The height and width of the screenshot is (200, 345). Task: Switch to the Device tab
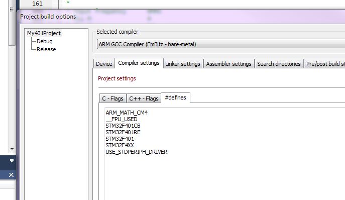tap(104, 64)
